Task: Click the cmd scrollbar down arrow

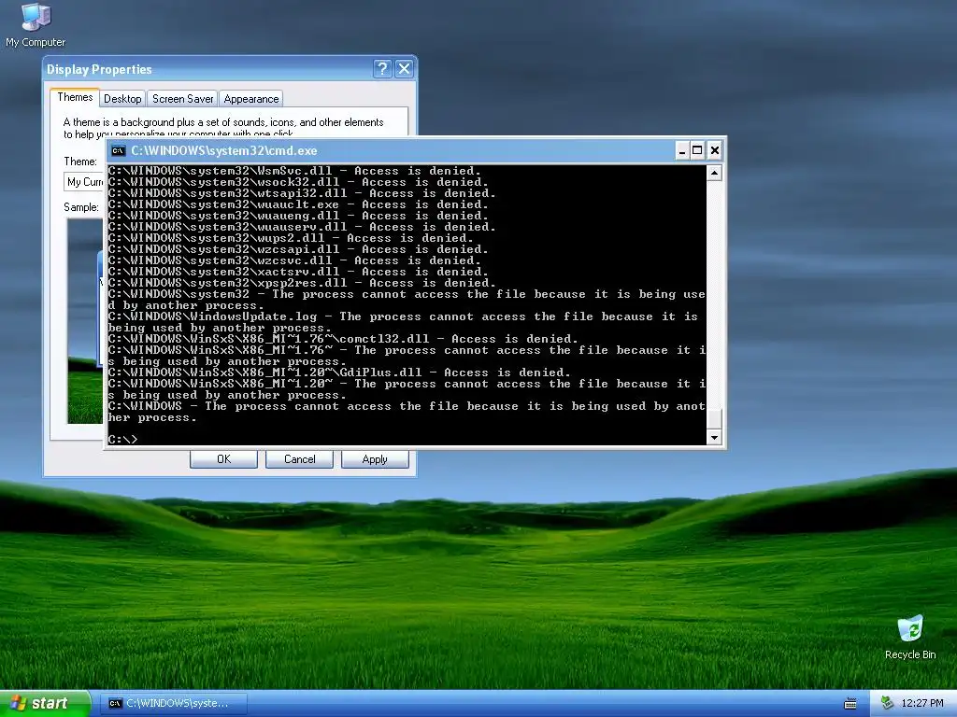Action: [713, 437]
